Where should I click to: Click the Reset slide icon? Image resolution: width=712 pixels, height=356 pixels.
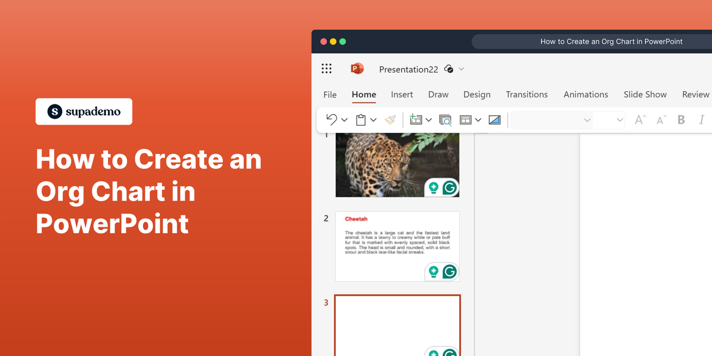(x=495, y=120)
